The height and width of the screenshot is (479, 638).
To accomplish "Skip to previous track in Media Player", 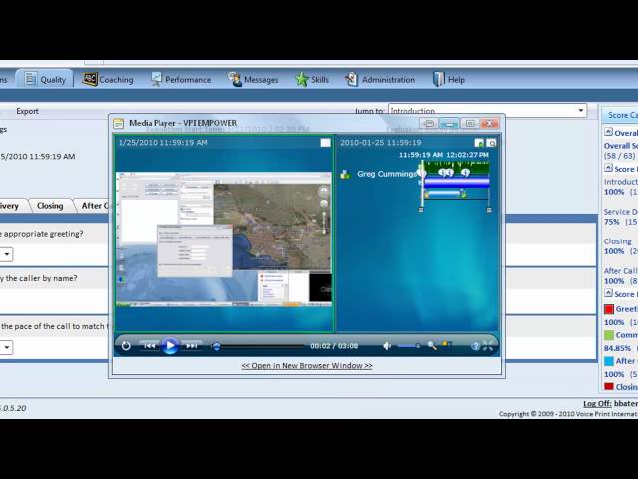I will (x=150, y=346).
